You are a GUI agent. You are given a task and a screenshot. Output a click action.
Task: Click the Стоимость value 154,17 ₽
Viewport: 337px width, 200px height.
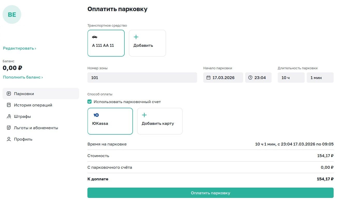[325, 156]
